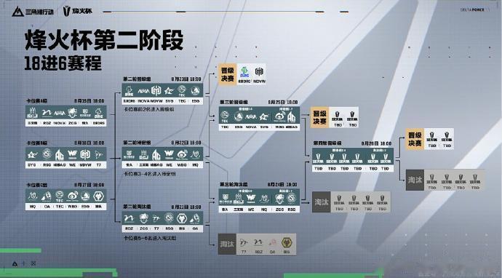Click the 烽火杯第二阶段 main title
This screenshot has height=278, width=502.
pyautogui.click(x=104, y=40)
